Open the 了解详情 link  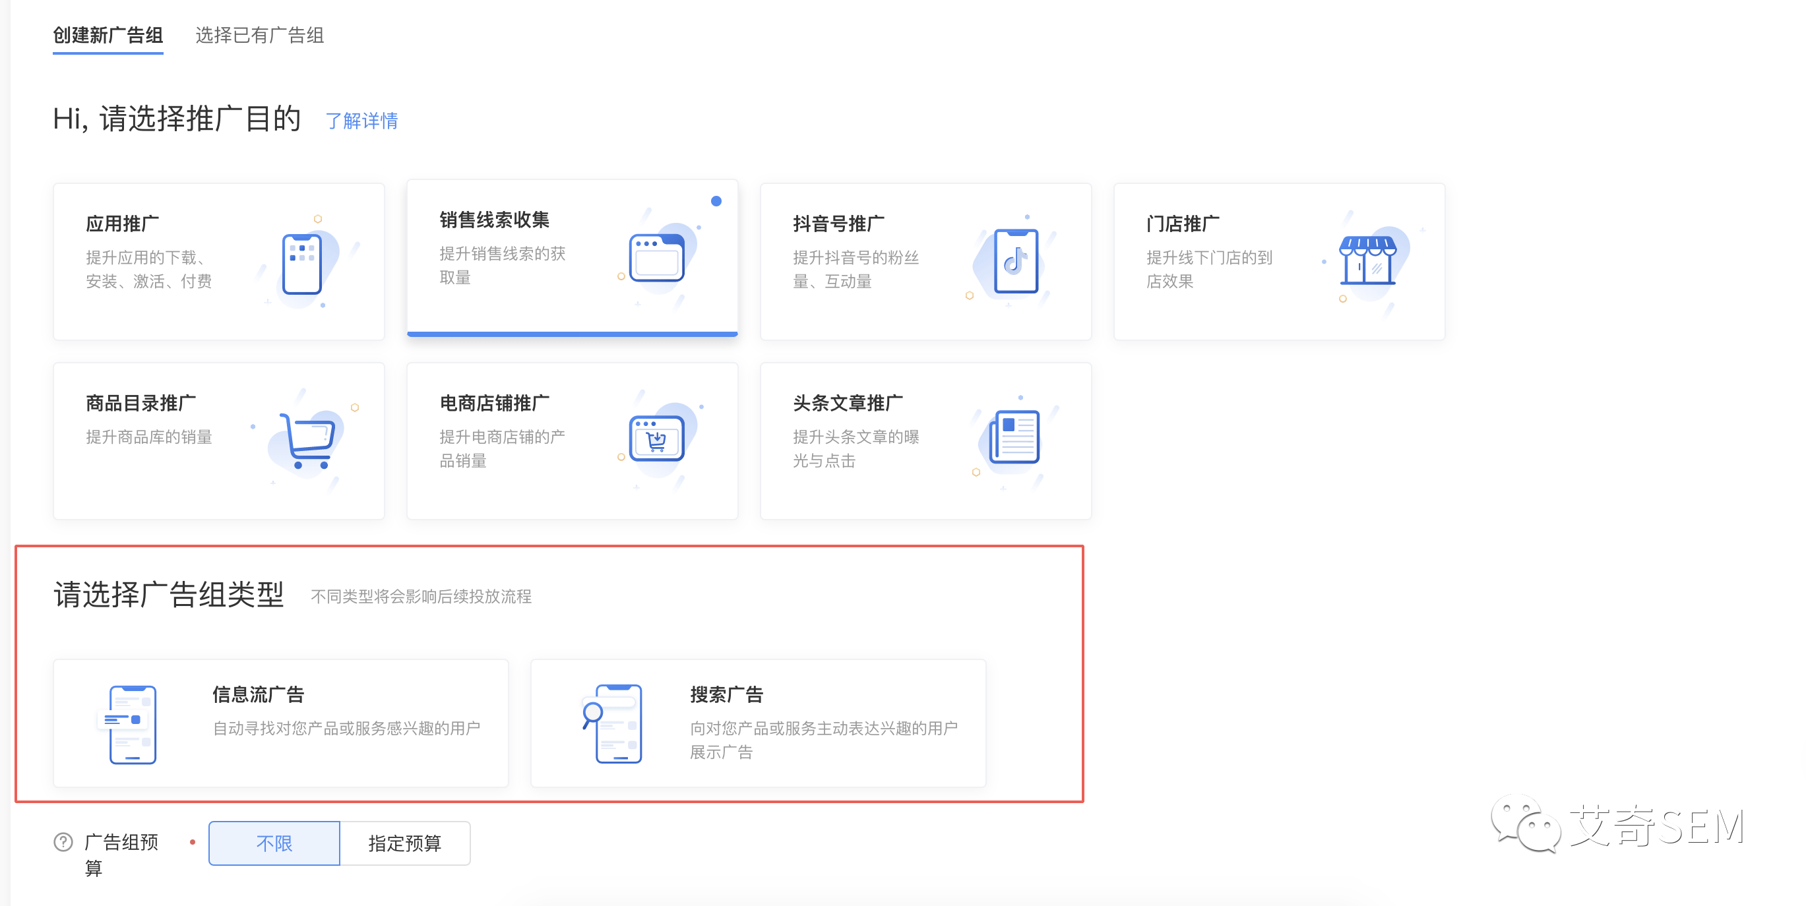[x=361, y=121]
